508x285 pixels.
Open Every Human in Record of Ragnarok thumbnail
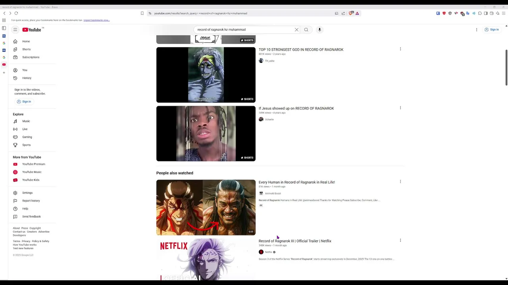point(206,207)
